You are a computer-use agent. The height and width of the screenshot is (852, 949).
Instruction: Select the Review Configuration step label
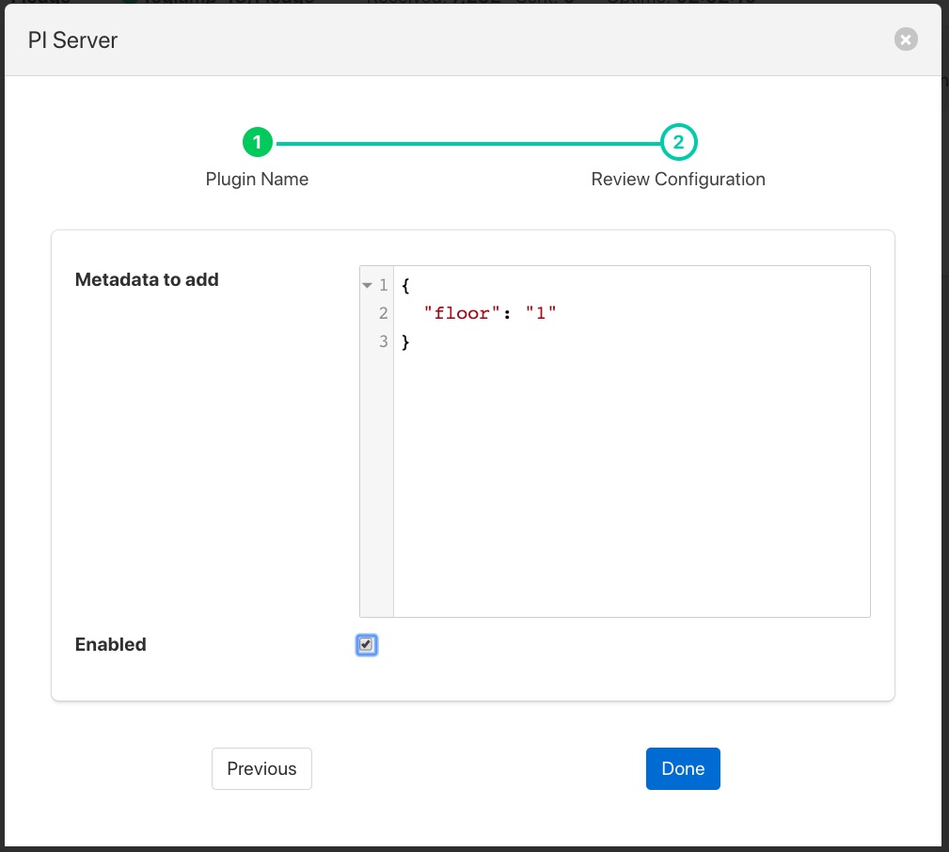coord(677,179)
